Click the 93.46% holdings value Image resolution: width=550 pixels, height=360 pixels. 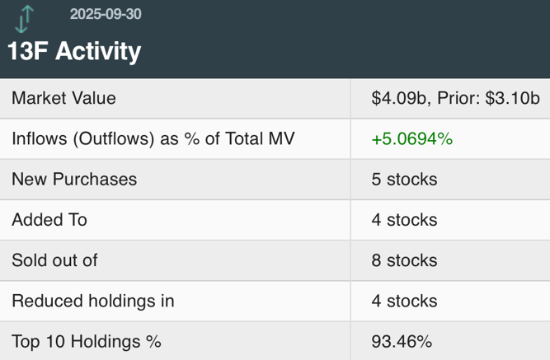pos(402,341)
